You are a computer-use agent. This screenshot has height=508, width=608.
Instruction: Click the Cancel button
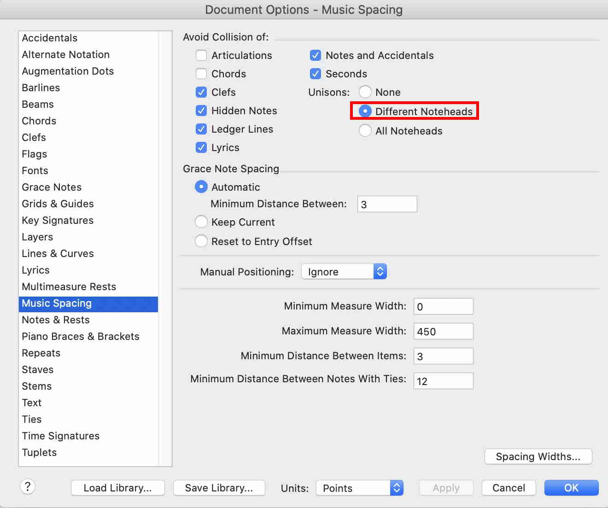509,488
